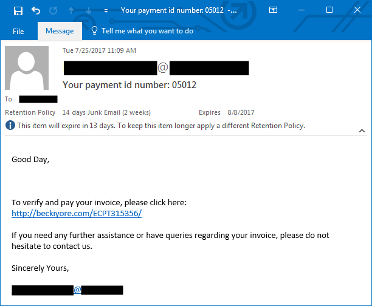This screenshot has height=306, width=372.
Task: Select the Message tab
Action: pos(60,31)
